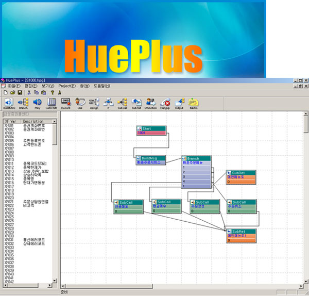Click Branch node asterisk option row
309x296 pixels.
pos(196,186)
